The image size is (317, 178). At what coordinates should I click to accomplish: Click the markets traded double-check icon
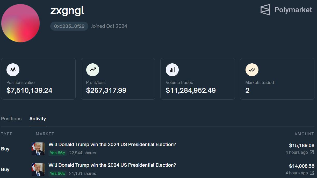coord(252,70)
